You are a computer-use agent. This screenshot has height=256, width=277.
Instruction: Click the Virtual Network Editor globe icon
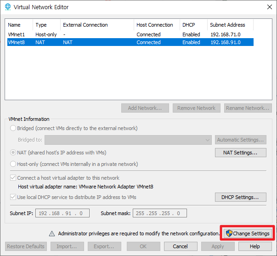coord(8,7)
